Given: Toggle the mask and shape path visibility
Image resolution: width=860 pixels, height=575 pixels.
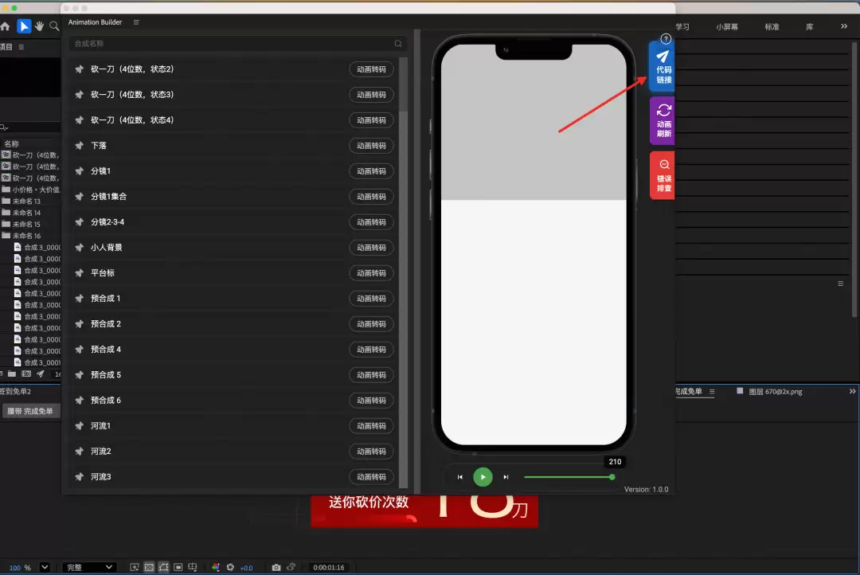Looking at the screenshot, I should (x=163, y=567).
